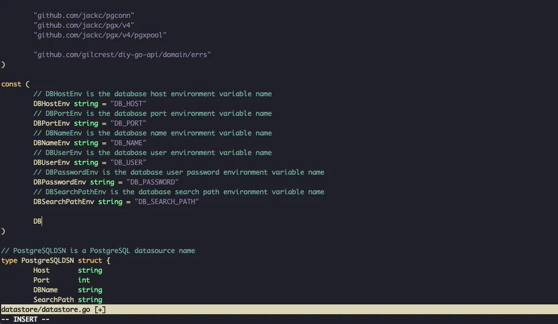This screenshot has width=558, height=324.
Task: Click the datastore/datastore.go status line
Action: (279, 310)
